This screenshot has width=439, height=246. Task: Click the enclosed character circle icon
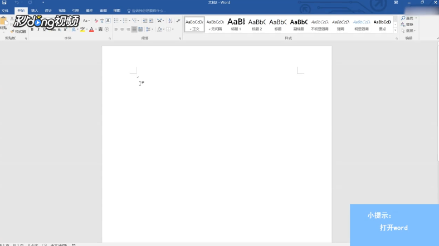click(x=106, y=29)
